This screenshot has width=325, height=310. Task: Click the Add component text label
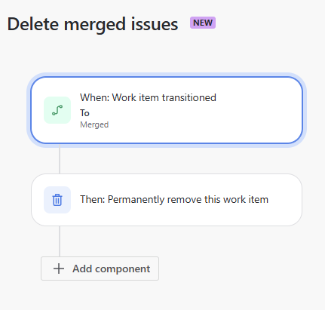point(112,269)
